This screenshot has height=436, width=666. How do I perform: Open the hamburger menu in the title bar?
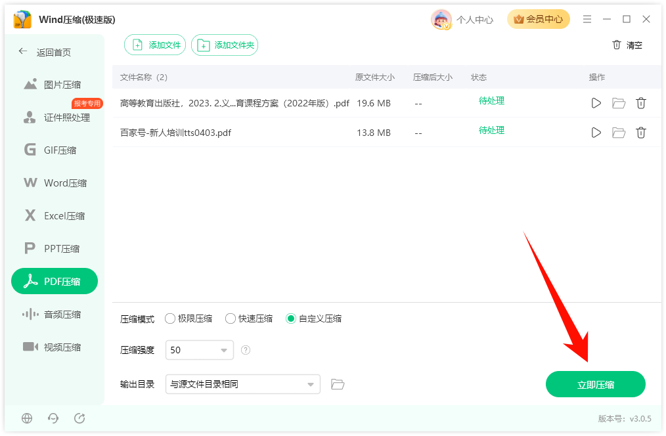point(587,19)
